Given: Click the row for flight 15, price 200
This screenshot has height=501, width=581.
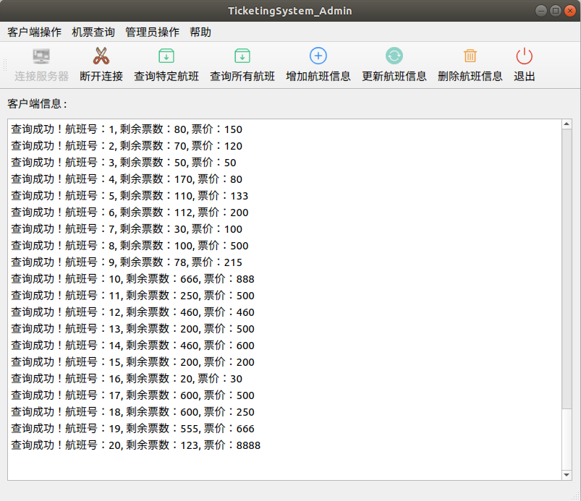Looking at the screenshot, I should [x=132, y=362].
